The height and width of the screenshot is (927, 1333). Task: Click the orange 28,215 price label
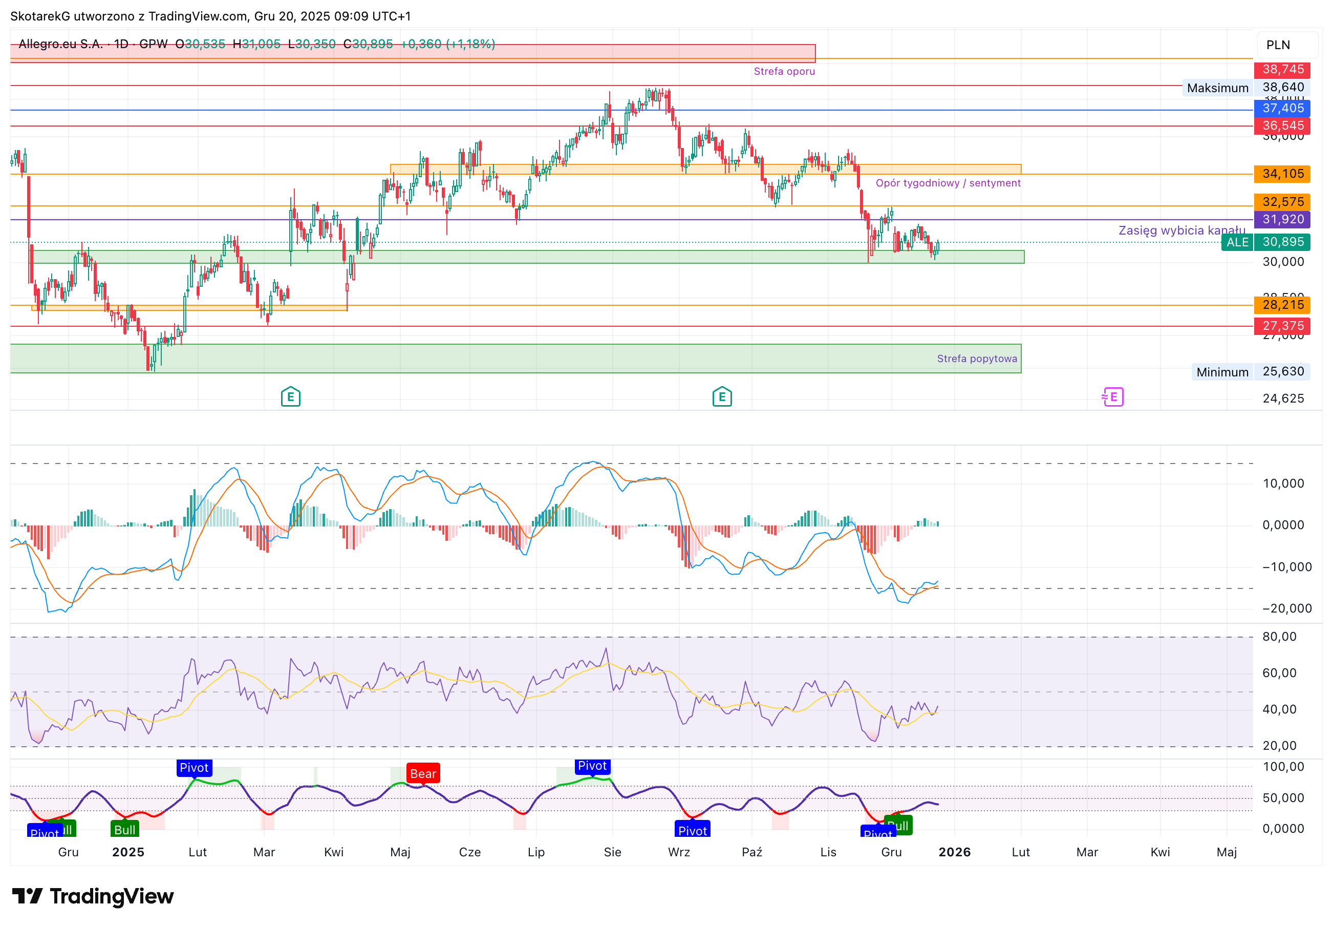tap(1282, 304)
